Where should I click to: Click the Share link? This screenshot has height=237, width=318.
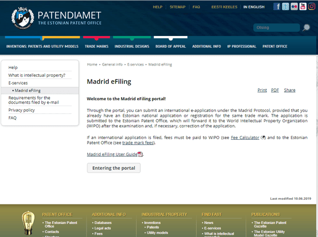coord(290,90)
